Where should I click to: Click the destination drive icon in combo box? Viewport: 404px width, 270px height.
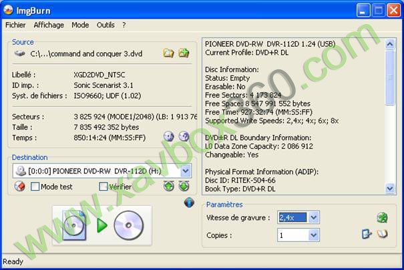tap(21, 171)
